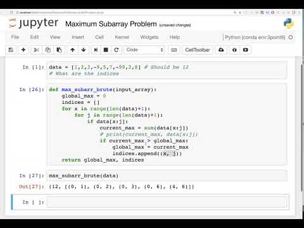The height and width of the screenshot is (228, 304).
Task: Click the '# What are the indices' comment
Action: [x=84, y=73]
